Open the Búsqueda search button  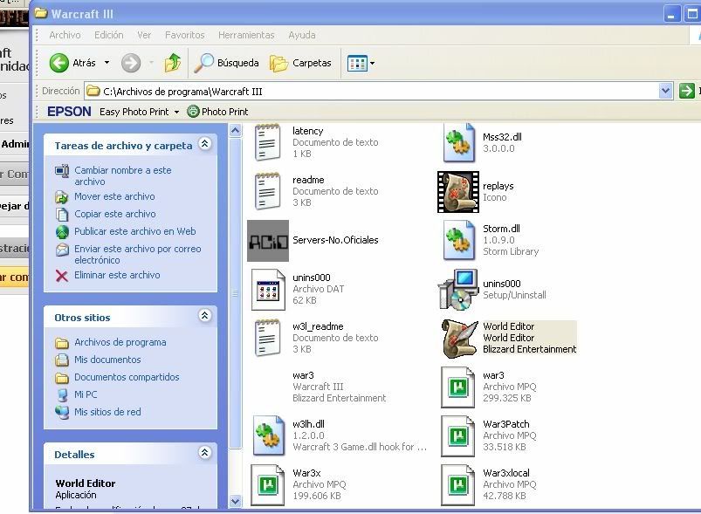(226, 63)
